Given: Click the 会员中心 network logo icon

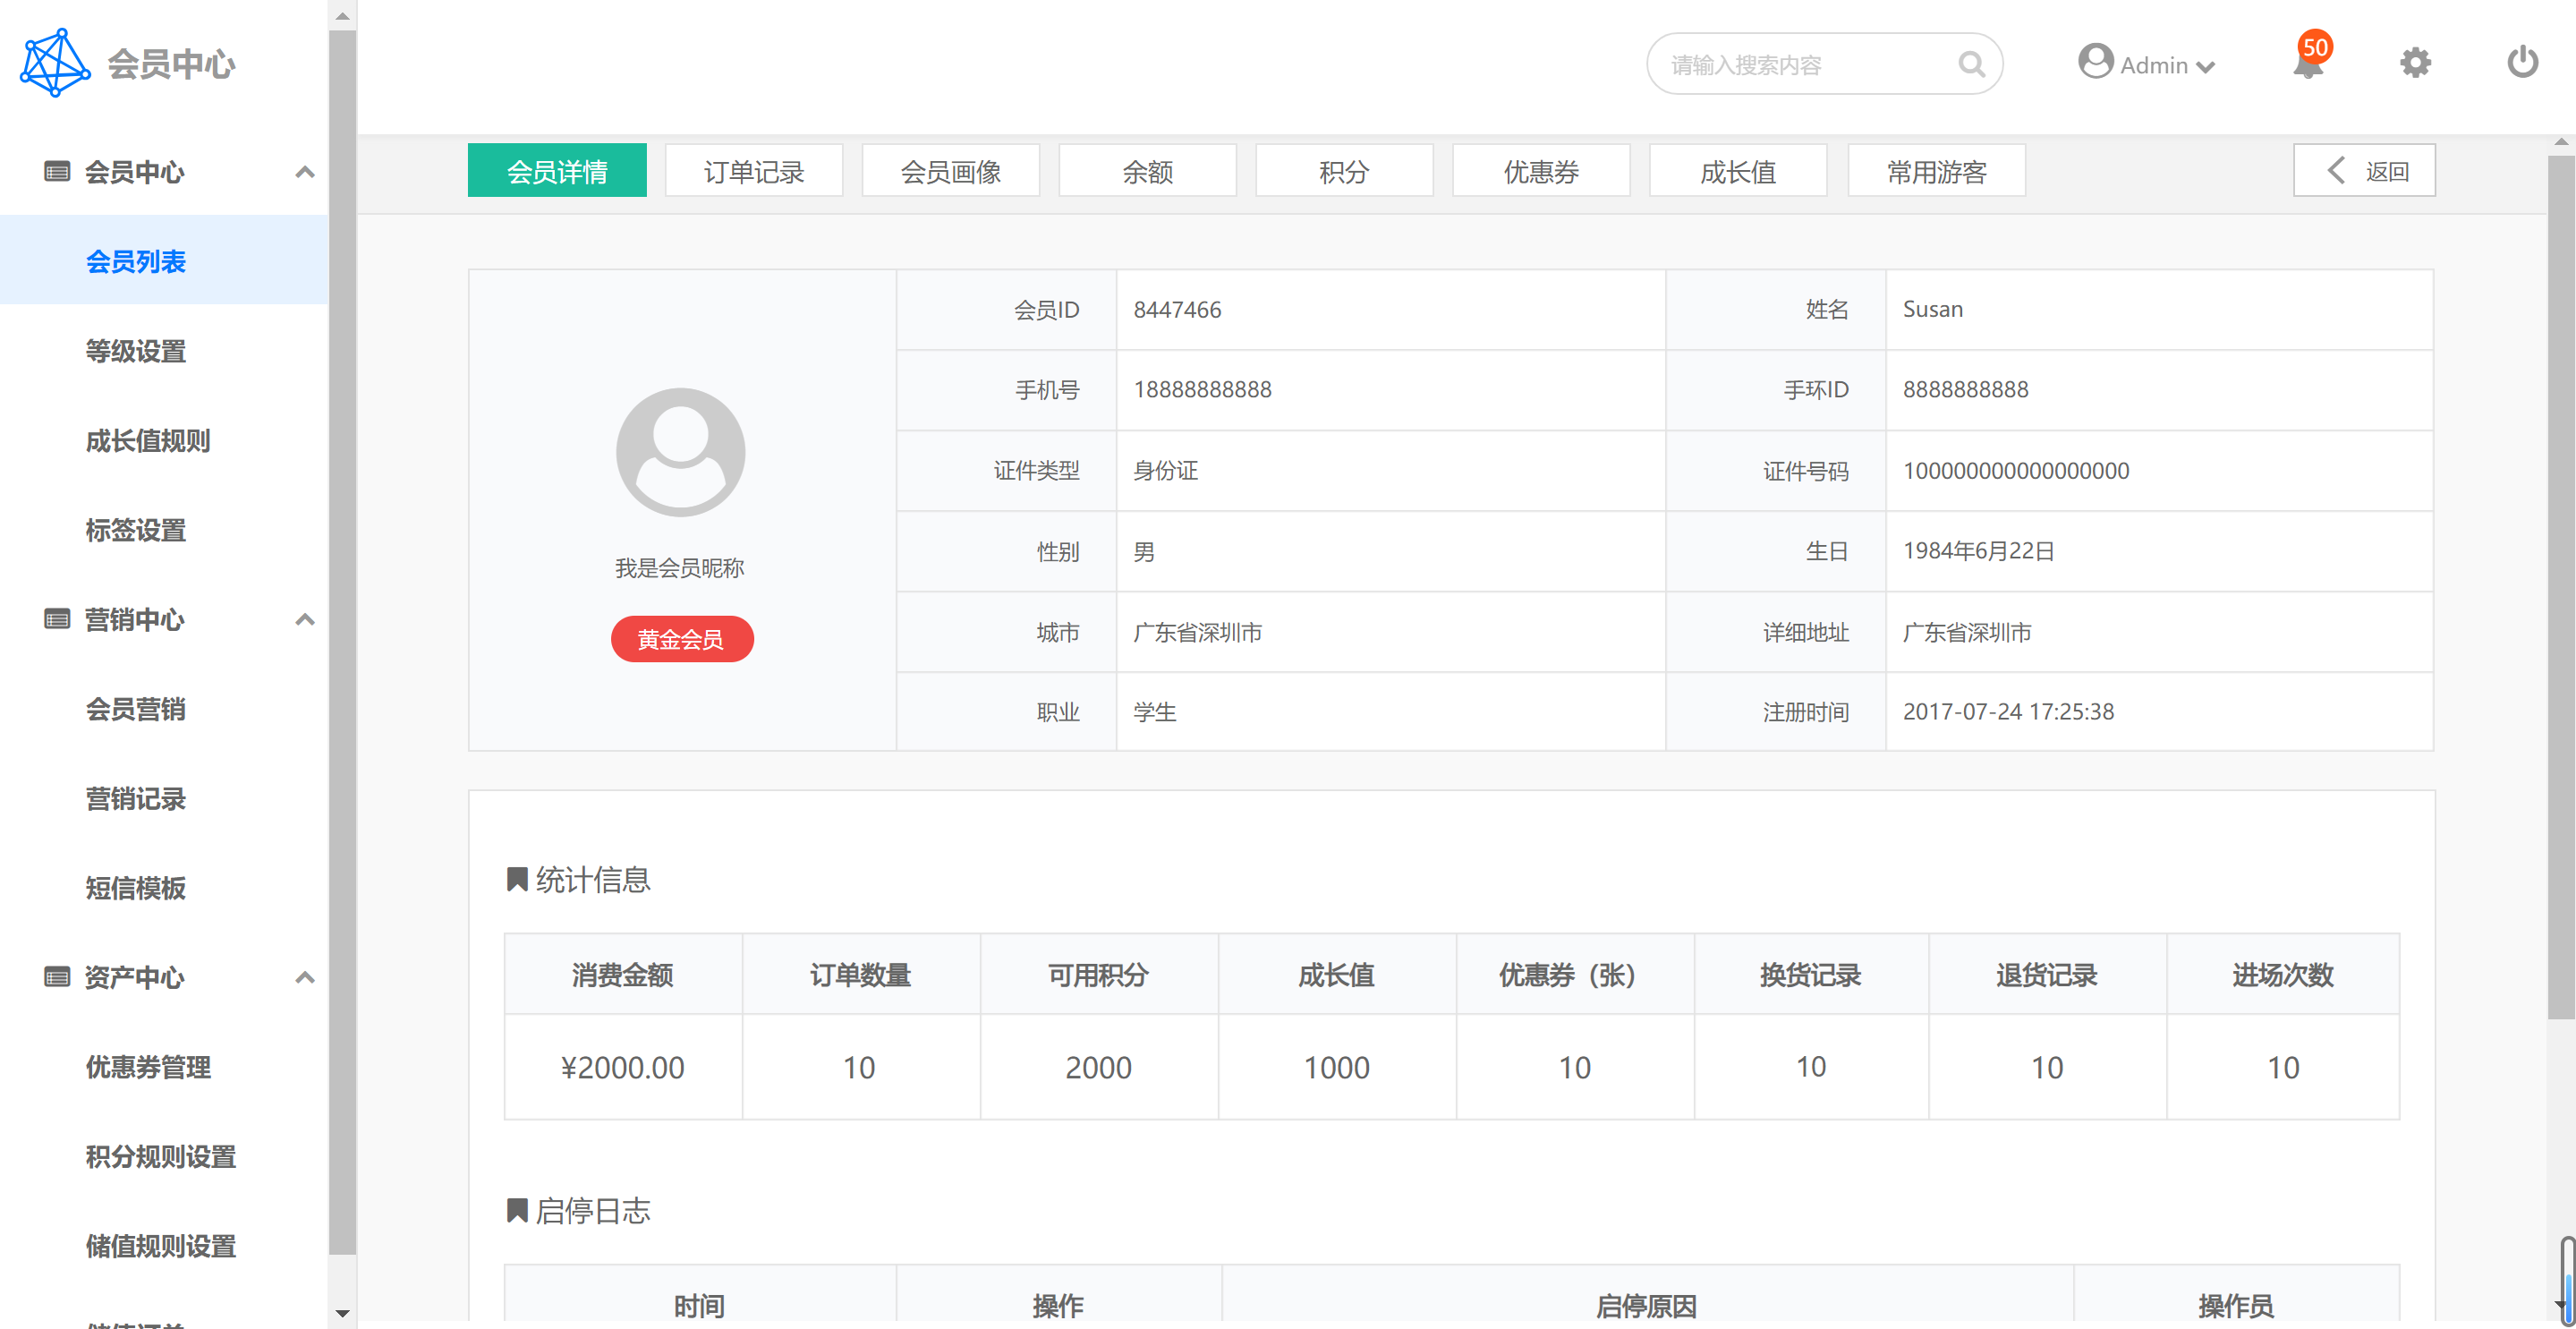Looking at the screenshot, I should coord(55,63).
